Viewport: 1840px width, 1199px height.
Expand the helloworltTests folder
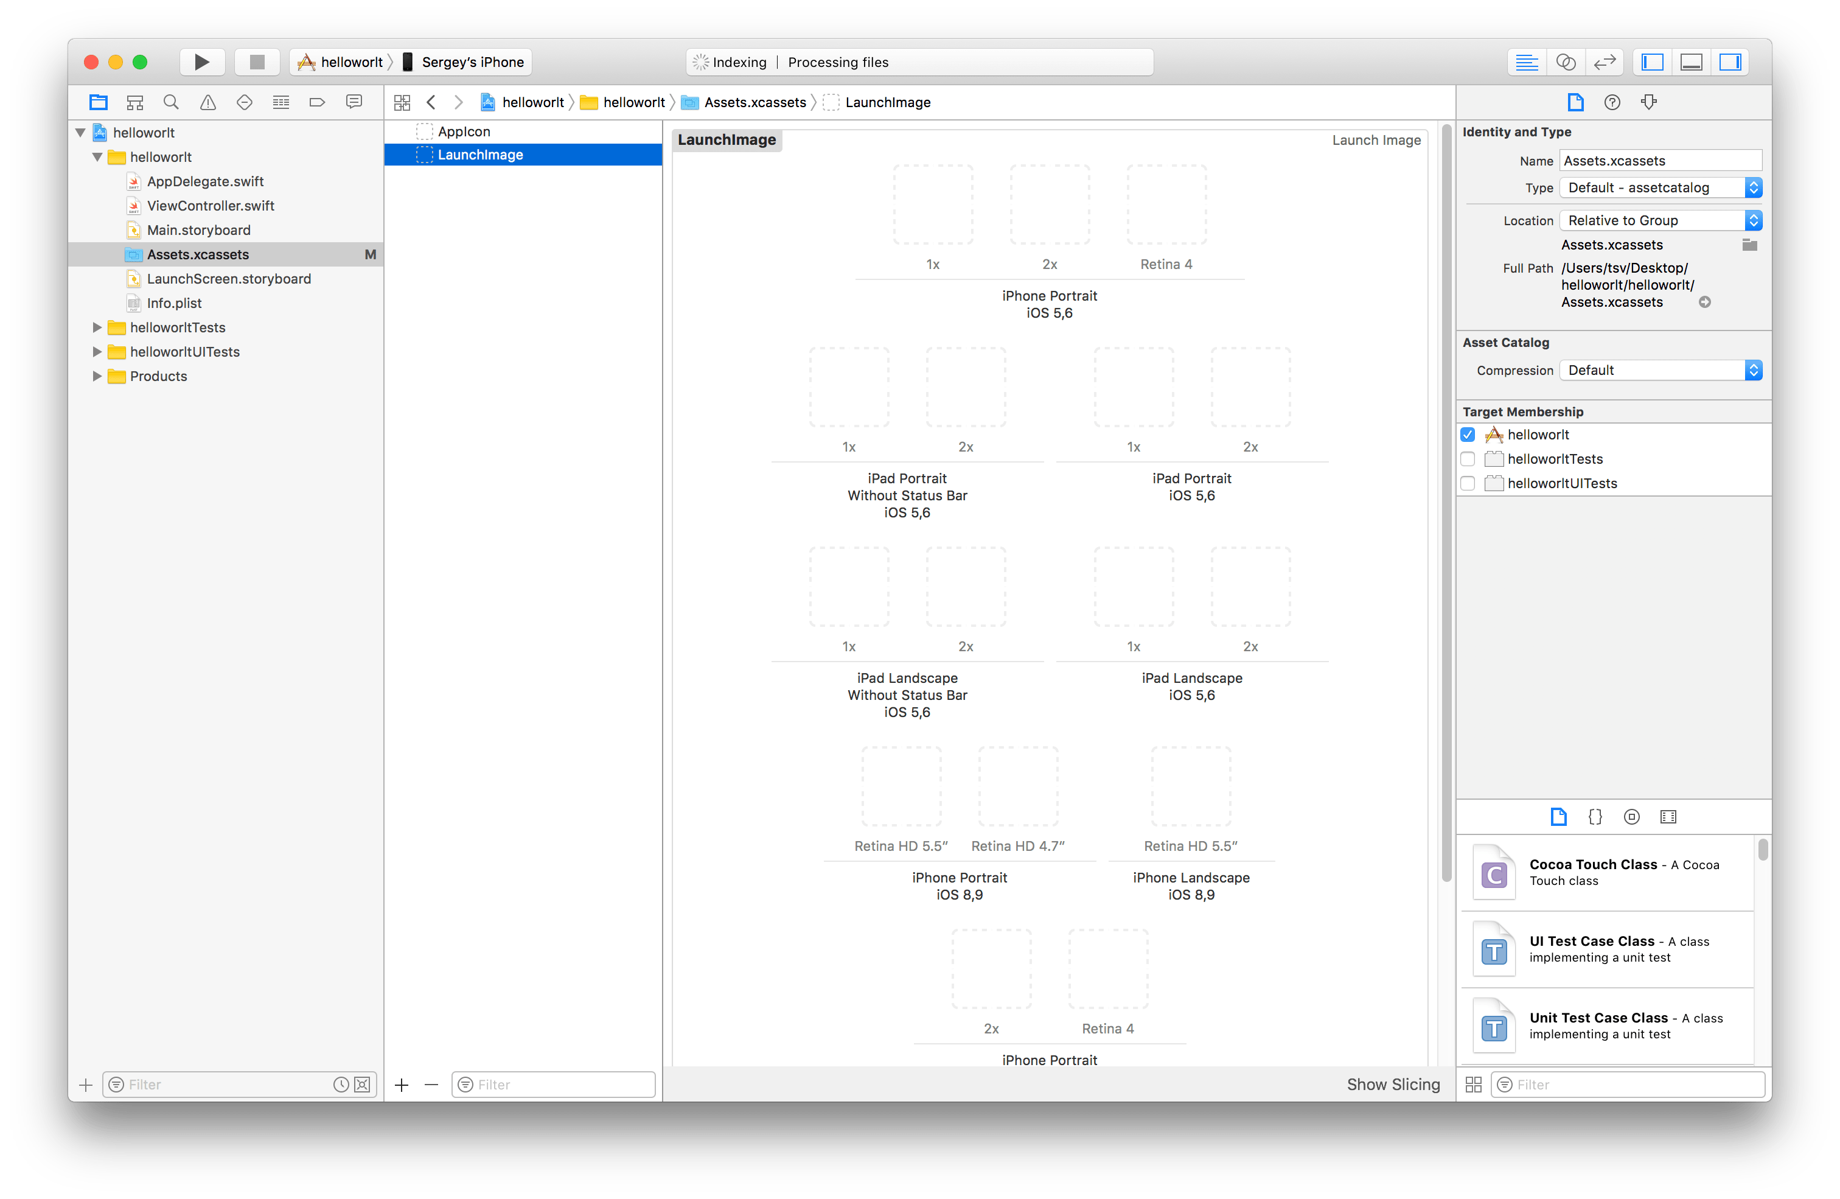pyautogui.click(x=97, y=327)
